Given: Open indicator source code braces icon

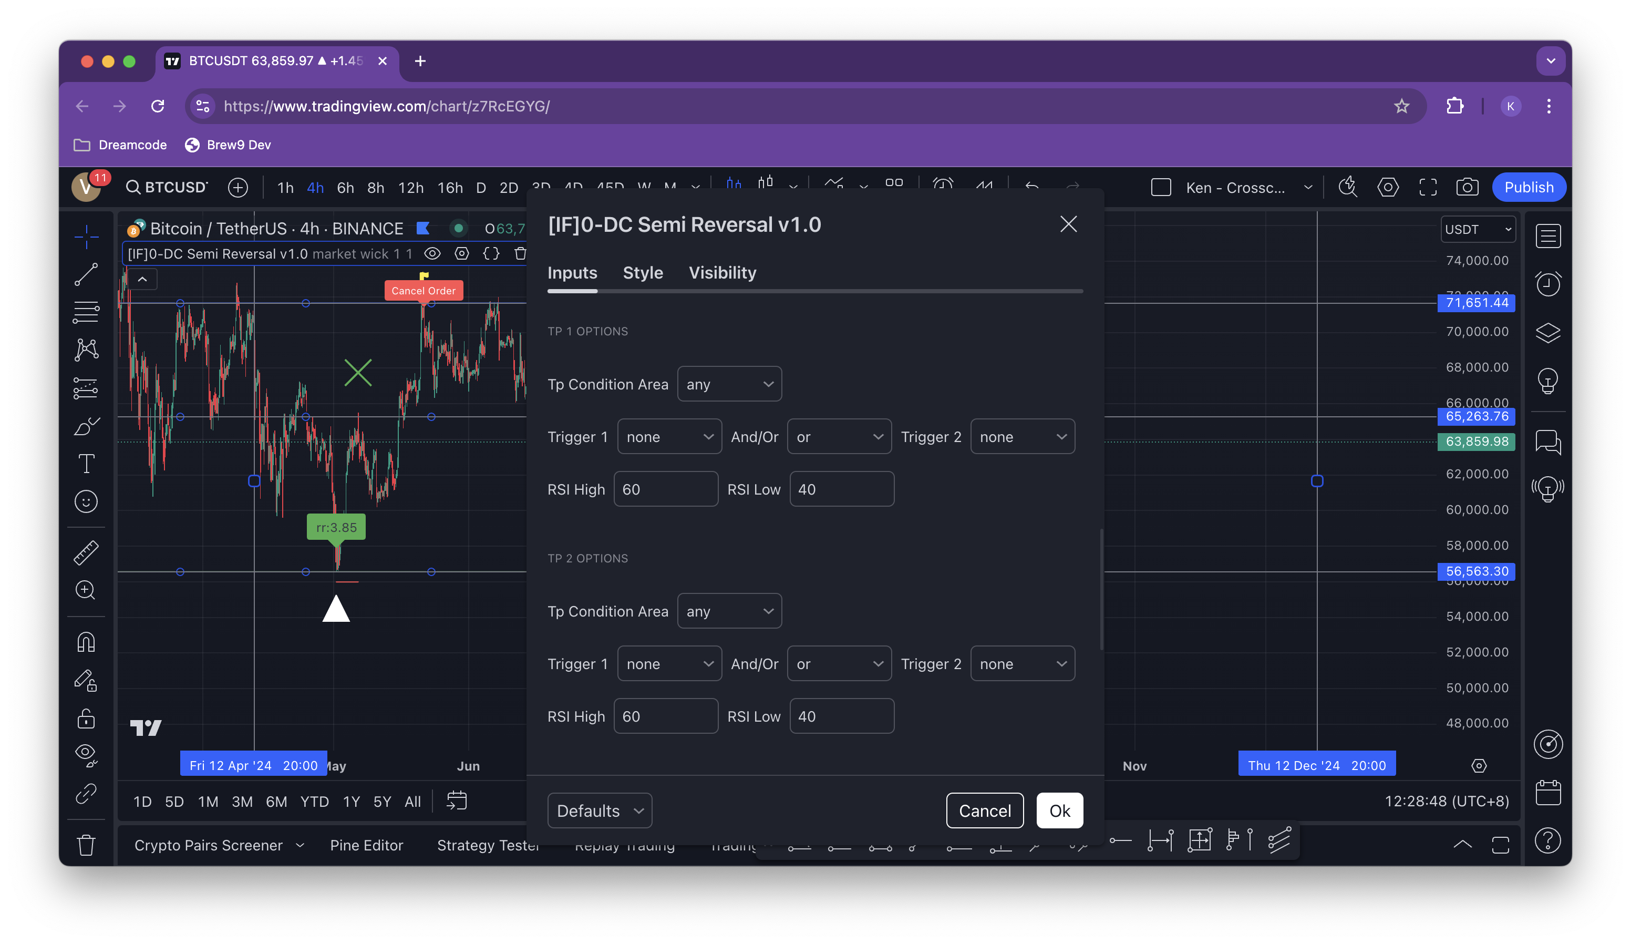Looking at the screenshot, I should pos(491,254).
